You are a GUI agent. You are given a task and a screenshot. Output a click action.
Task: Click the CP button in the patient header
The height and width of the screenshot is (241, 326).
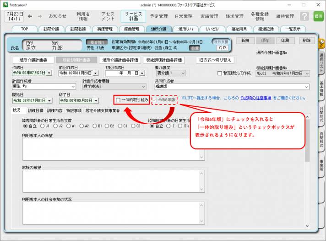222,47
